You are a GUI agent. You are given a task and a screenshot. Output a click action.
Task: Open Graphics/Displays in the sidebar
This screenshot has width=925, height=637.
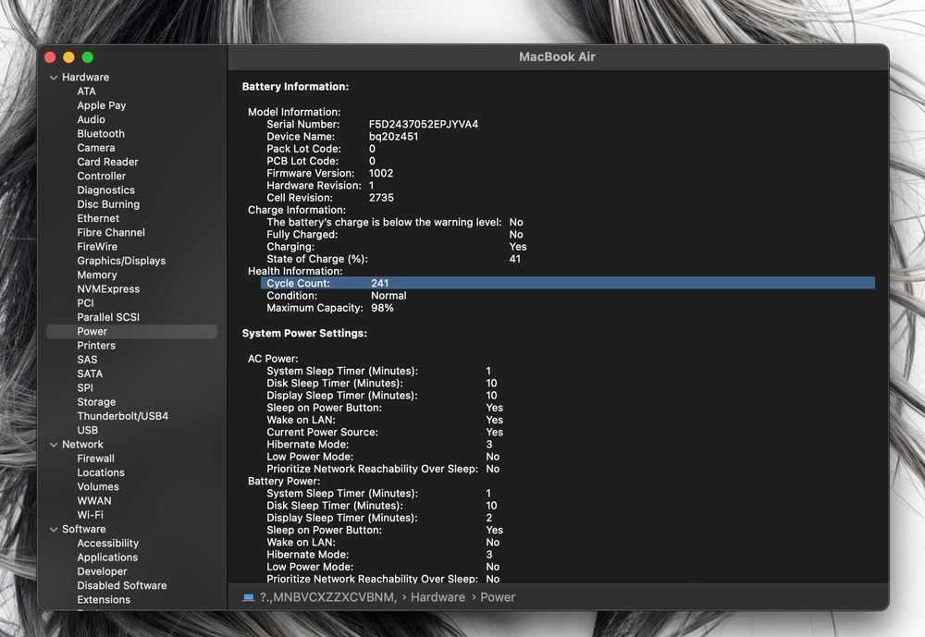click(x=121, y=262)
